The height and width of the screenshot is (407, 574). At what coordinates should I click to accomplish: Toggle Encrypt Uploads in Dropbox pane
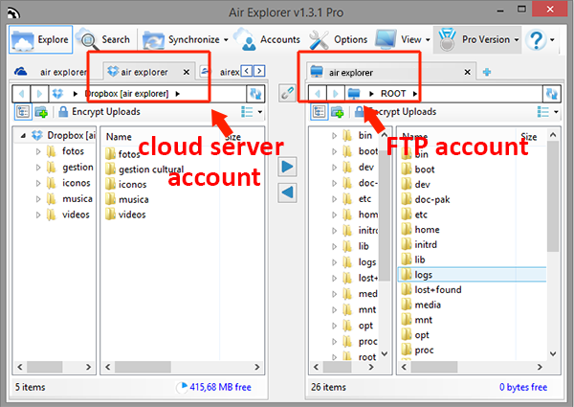(99, 112)
